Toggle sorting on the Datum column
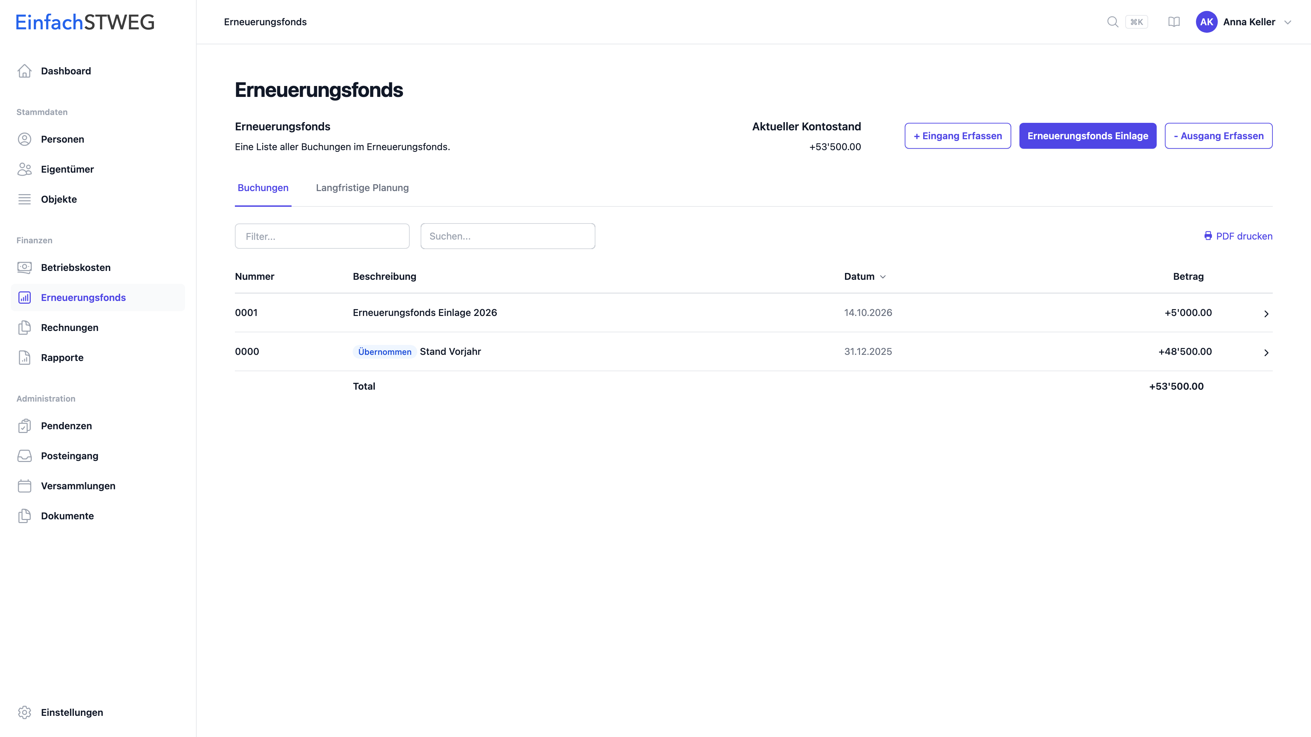 click(865, 277)
